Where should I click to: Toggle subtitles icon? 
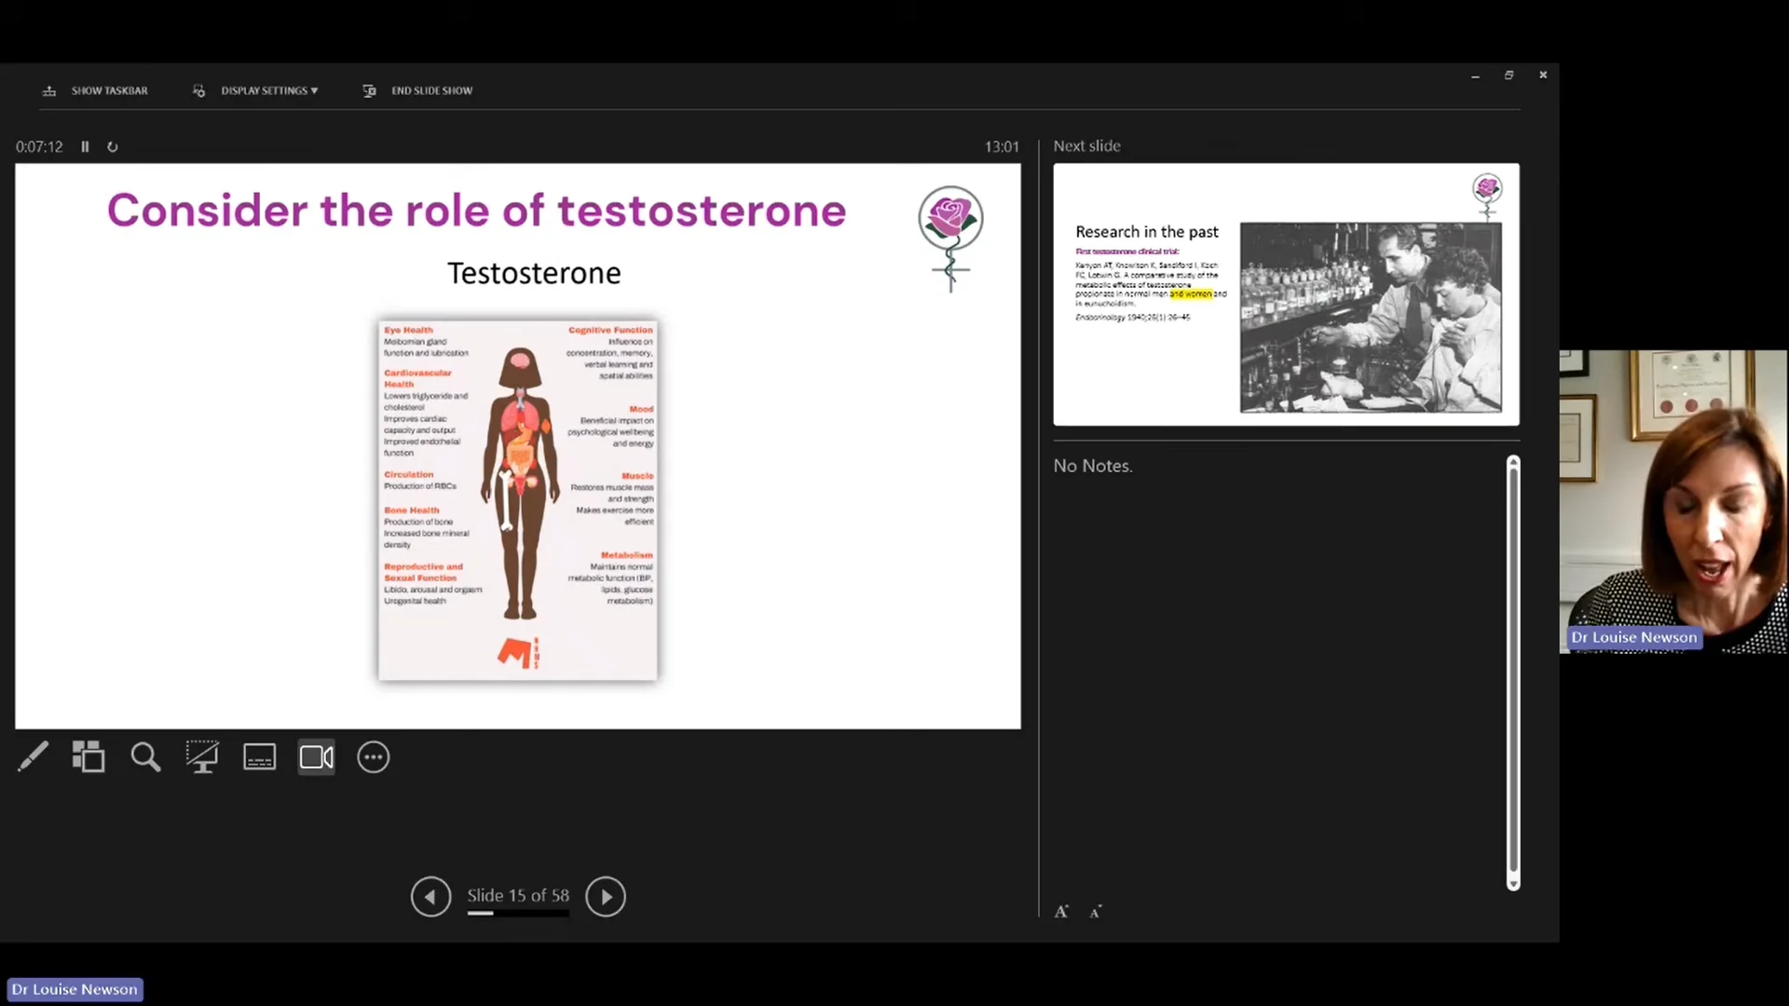[259, 757]
